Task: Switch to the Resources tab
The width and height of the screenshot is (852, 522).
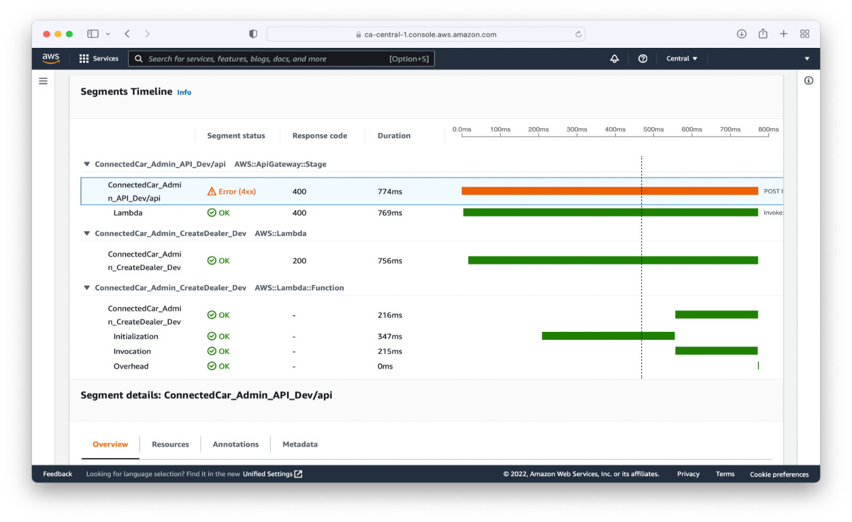Action: 170,444
